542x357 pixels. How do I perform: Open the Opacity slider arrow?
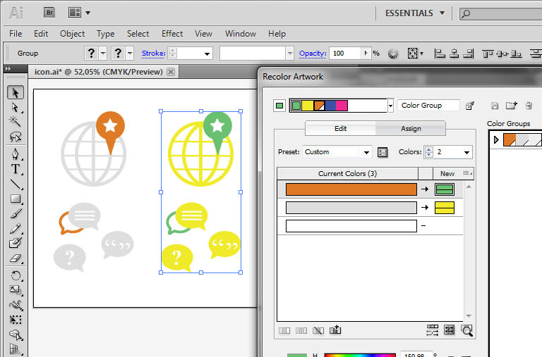(x=366, y=54)
